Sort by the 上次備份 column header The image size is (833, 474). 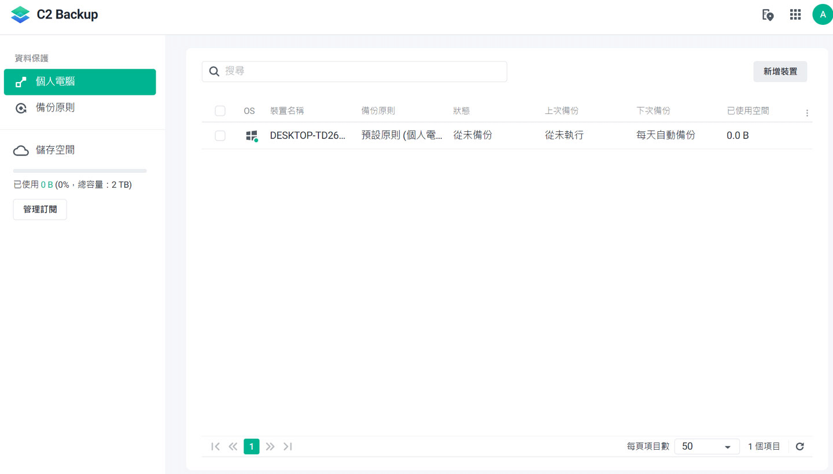click(x=562, y=111)
